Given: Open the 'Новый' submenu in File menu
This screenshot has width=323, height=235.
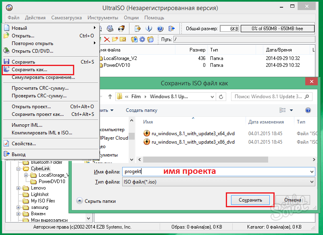Looking at the screenshot, I should click(x=50, y=28).
